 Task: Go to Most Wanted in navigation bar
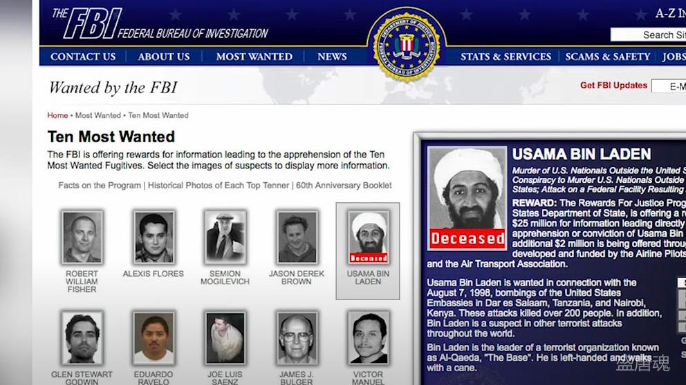click(x=254, y=57)
